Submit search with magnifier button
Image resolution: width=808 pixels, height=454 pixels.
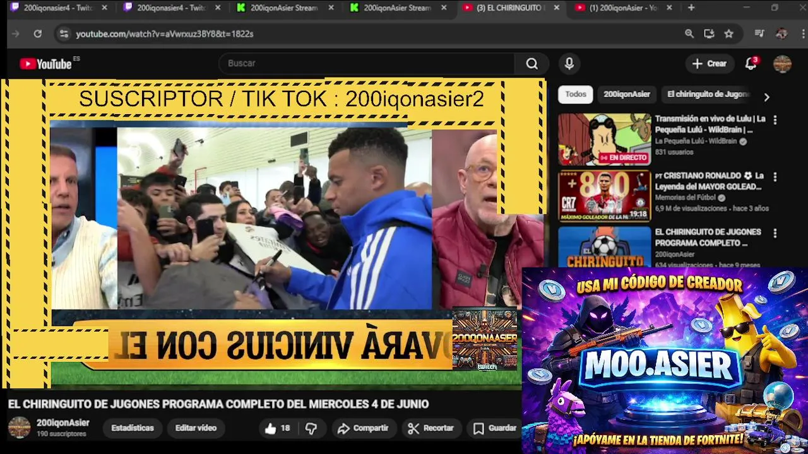click(x=532, y=63)
